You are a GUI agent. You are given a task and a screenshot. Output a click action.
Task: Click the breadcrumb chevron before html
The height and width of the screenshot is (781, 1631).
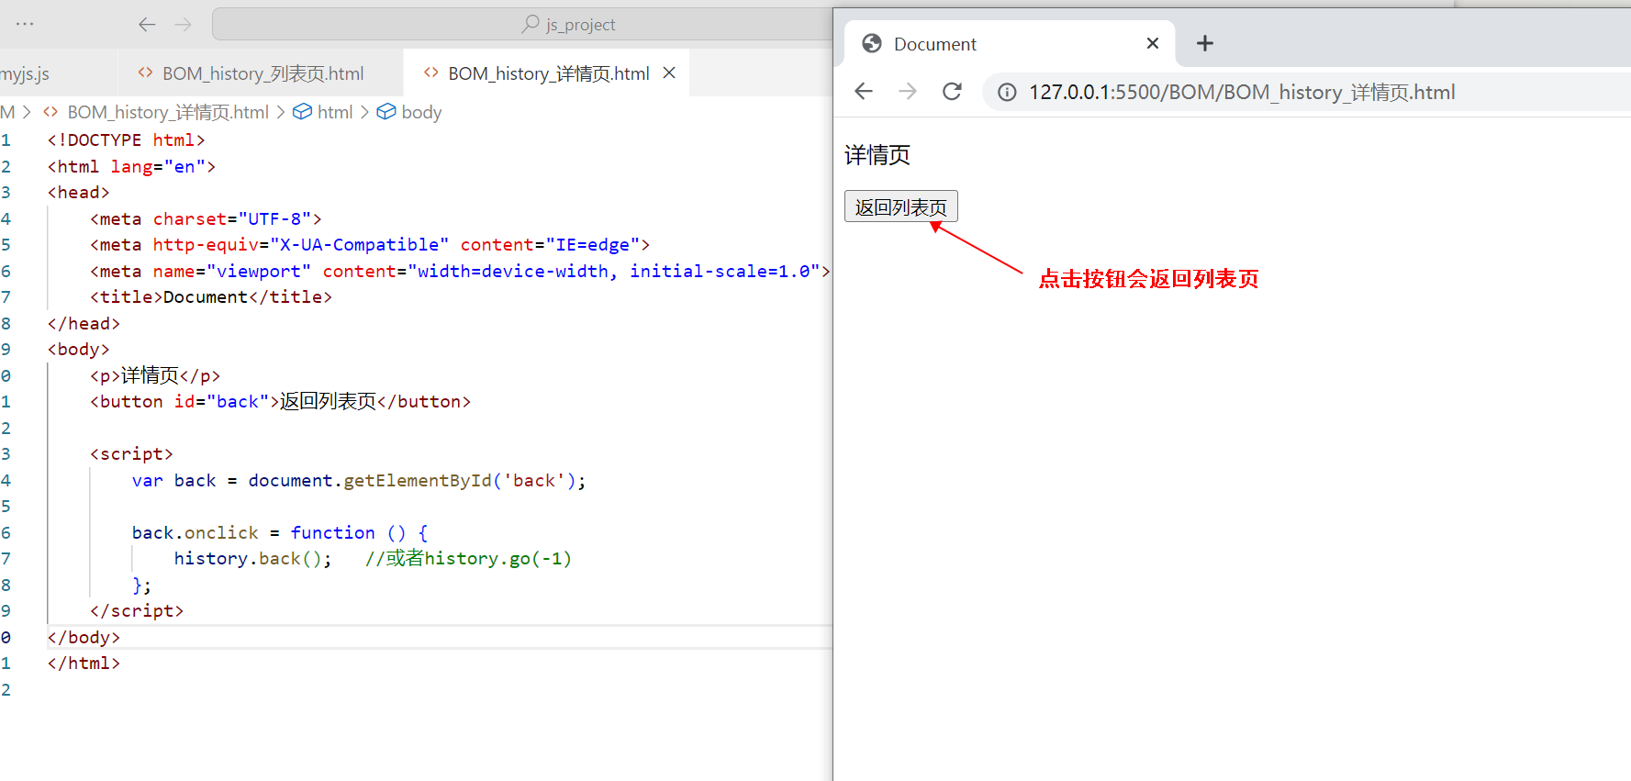pyautogui.click(x=280, y=112)
